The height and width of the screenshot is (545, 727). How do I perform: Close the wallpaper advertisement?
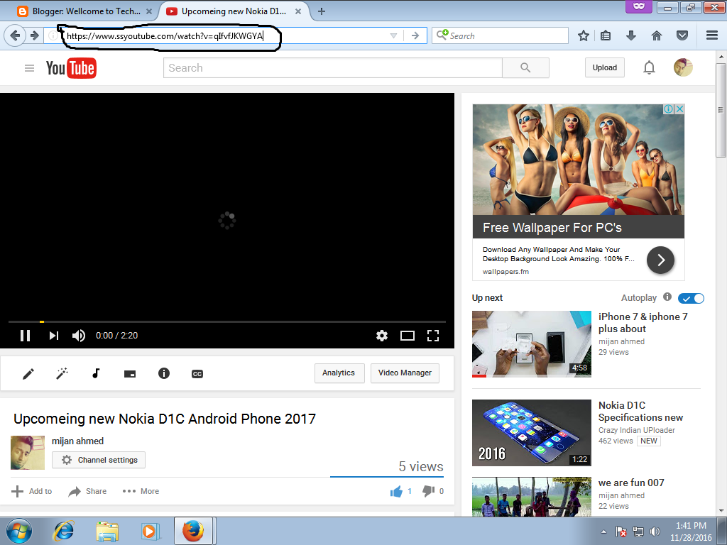[x=679, y=109]
